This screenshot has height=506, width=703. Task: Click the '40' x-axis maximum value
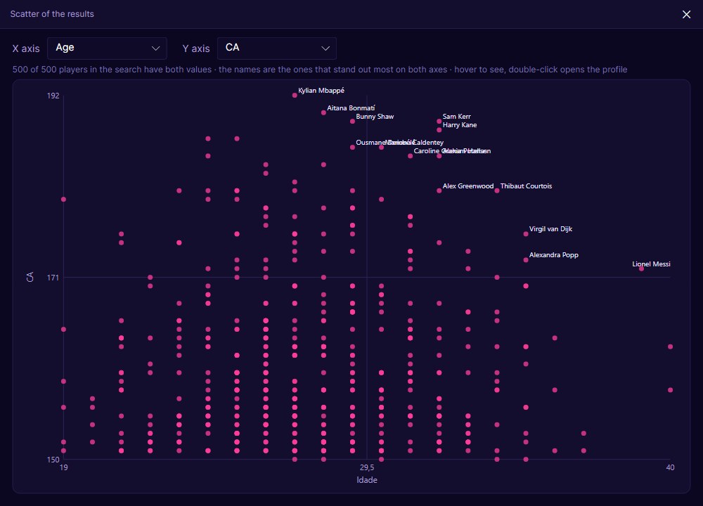click(670, 467)
